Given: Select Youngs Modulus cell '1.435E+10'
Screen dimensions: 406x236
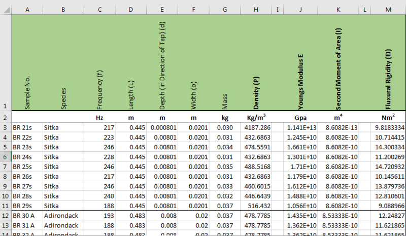Looking at the screenshot, I should pos(300,216).
